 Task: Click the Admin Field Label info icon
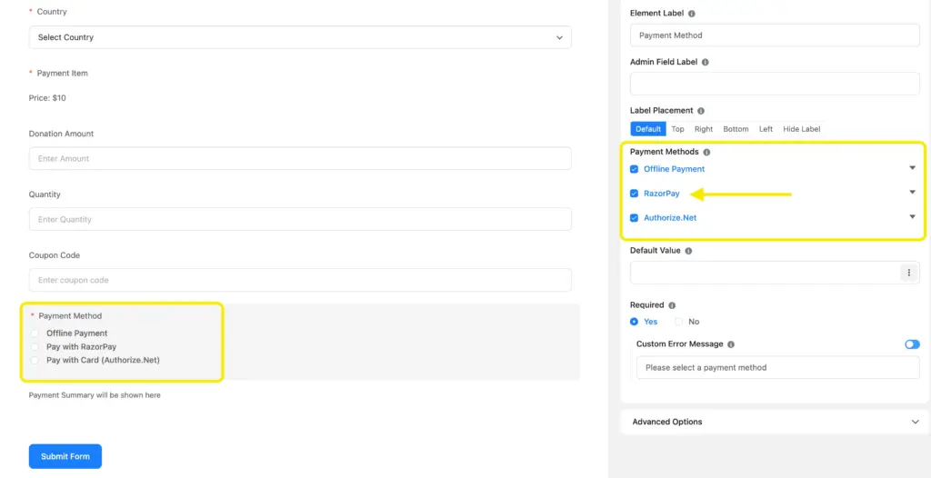(706, 62)
